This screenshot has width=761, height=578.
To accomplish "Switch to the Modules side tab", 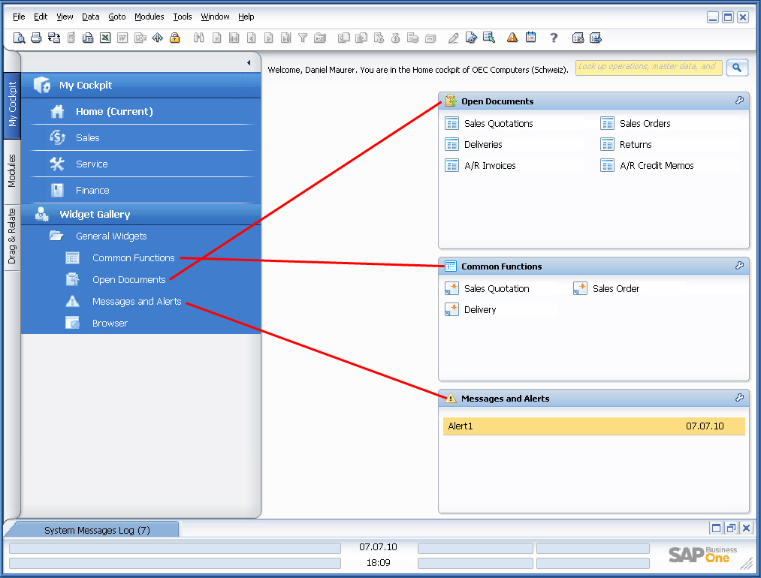I will point(12,171).
